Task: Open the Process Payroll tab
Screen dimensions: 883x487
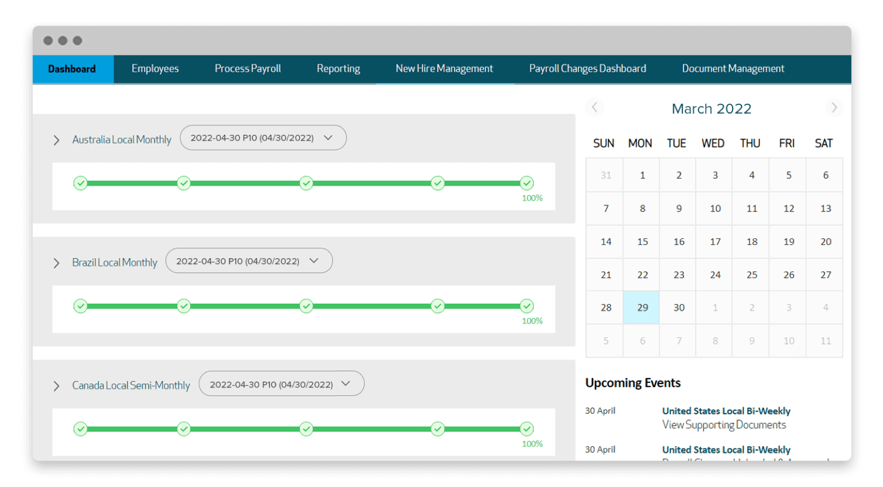Action: [247, 69]
